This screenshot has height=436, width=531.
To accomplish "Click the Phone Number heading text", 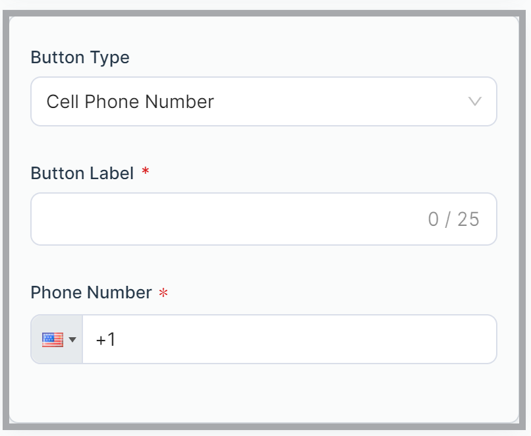I will pyautogui.click(x=91, y=292).
